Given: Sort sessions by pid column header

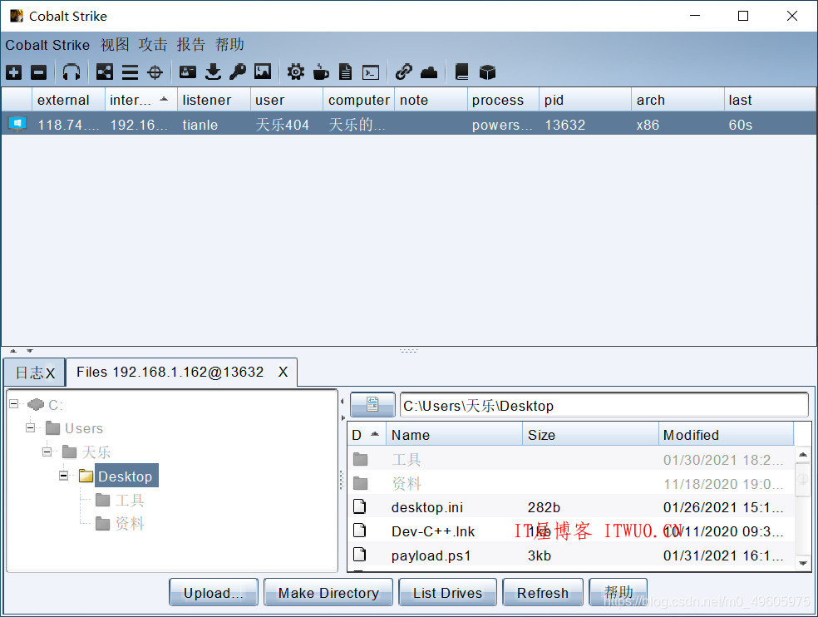Looking at the screenshot, I should [584, 100].
